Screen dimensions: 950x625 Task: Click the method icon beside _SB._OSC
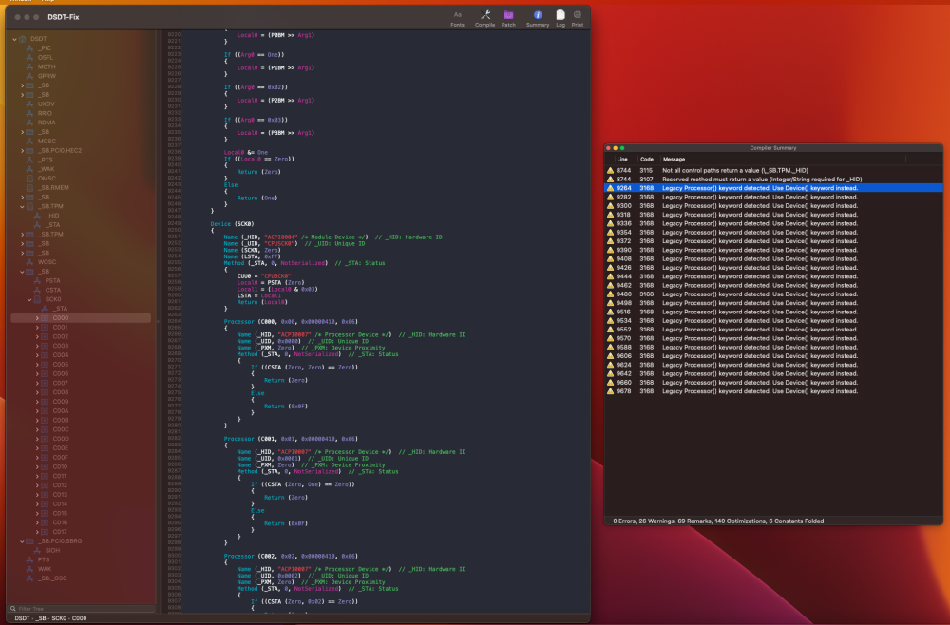[x=29, y=578]
